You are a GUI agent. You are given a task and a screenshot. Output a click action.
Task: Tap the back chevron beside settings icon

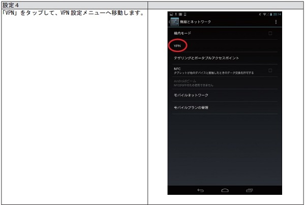click(x=169, y=22)
